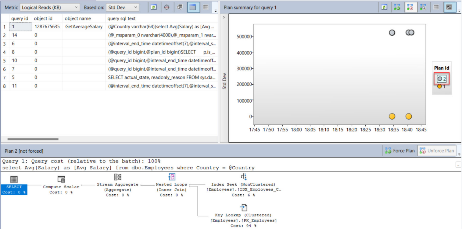
Task: Select Plan Id 2 in the legend
Action: click(x=442, y=79)
